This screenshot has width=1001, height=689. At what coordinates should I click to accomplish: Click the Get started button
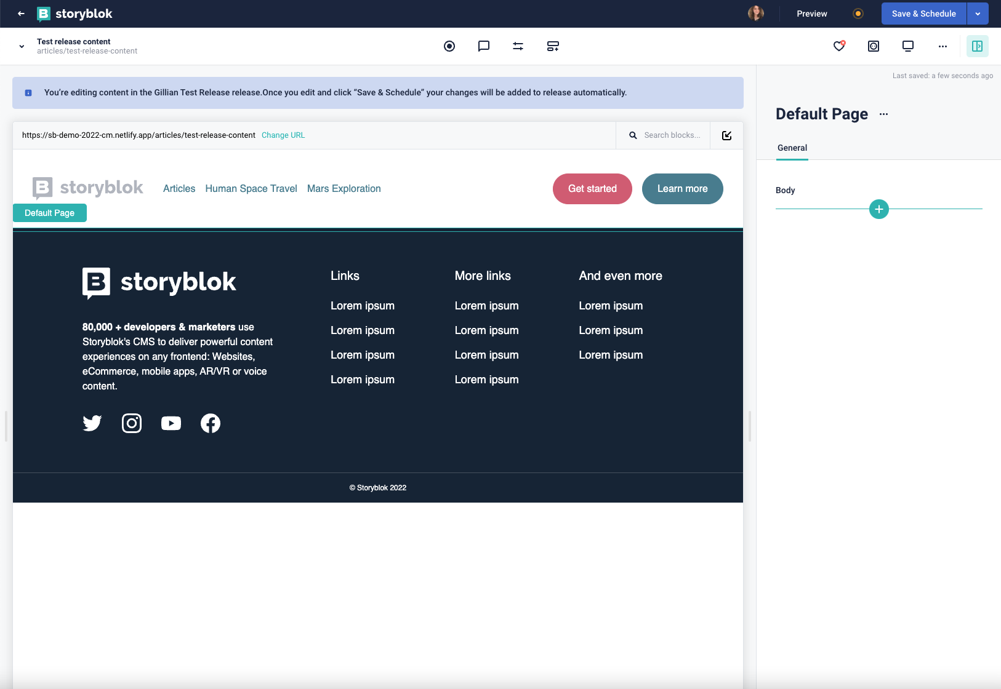(x=592, y=189)
